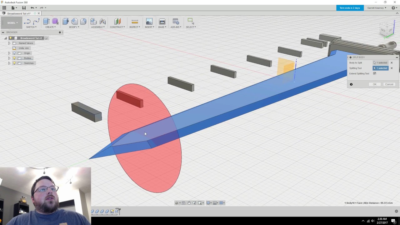The height and width of the screenshot is (225, 400).
Task: Select the Fillet tool icon
Action: (x=74, y=21)
